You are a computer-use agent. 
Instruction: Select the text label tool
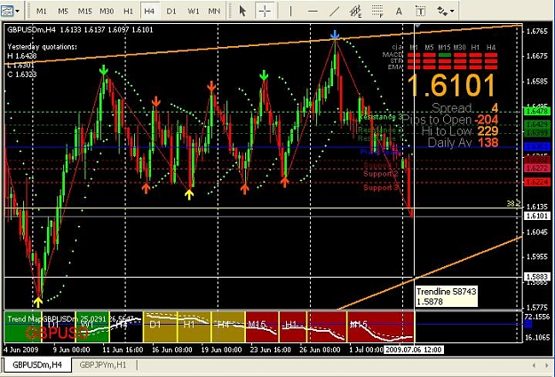[420, 12]
